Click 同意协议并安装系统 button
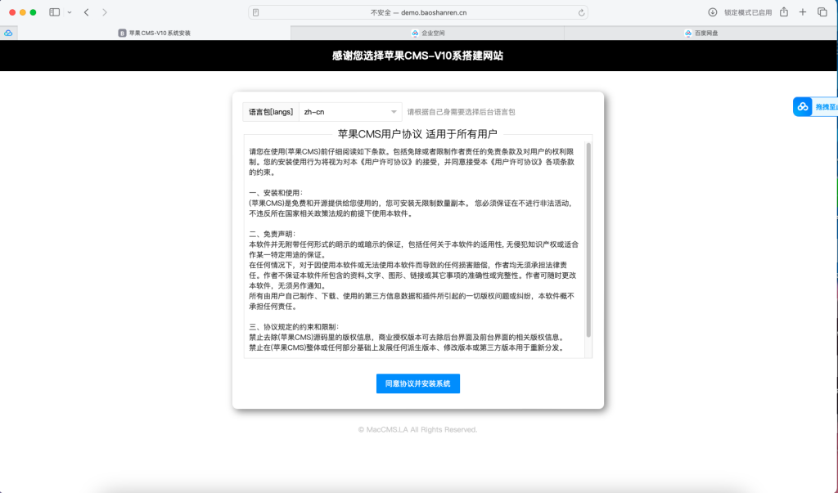This screenshot has height=493, width=838. coord(418,383)
